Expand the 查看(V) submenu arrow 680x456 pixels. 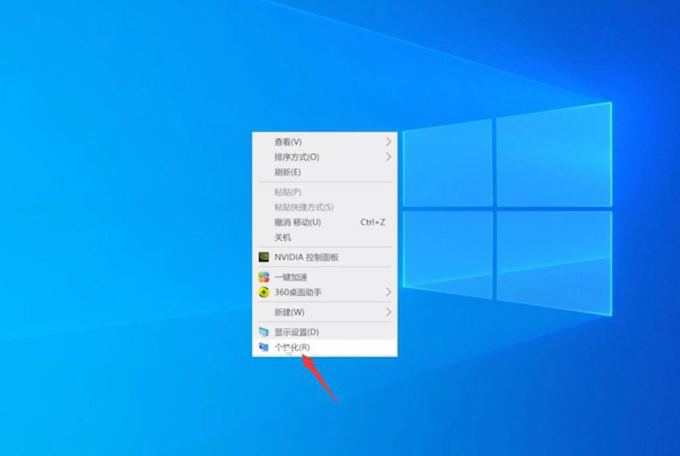tap(388, 142)
